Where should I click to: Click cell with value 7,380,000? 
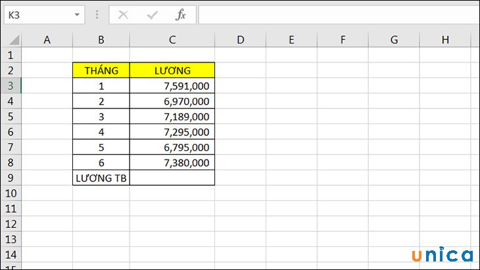(172, 162)
